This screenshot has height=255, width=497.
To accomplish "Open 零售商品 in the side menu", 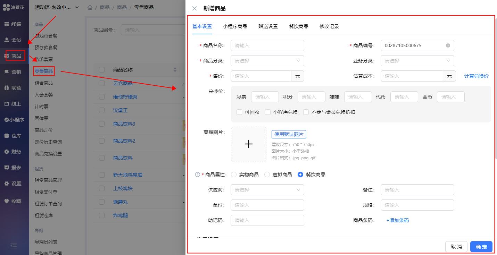I will (44, 71).
